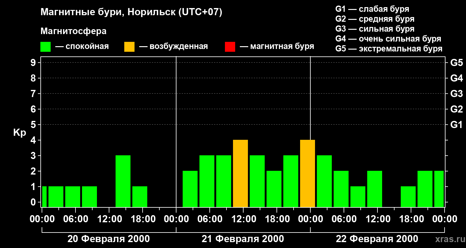466x248 pixels.
Task: Click the '— спокойная' legend label
Action: (82, 46)
